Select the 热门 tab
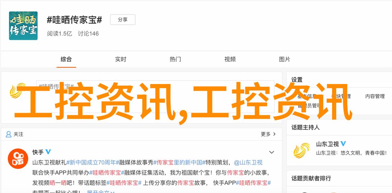The image size is (392, 193). pyautogui.click(x=175, y=59)
